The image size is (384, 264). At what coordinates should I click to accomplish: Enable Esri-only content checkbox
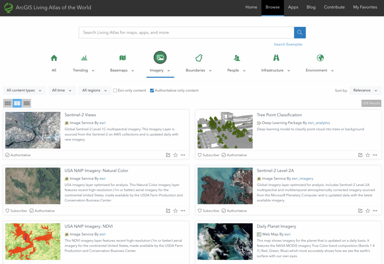(115, 90)
